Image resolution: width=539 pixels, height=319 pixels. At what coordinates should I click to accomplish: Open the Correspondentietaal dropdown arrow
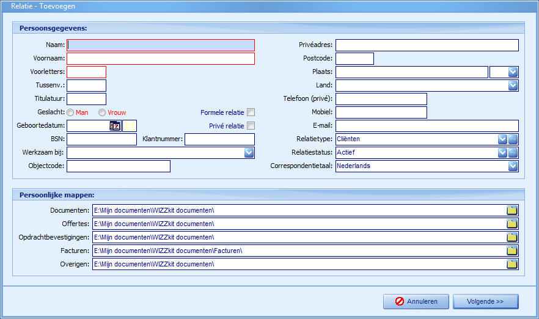pos(513,166)
